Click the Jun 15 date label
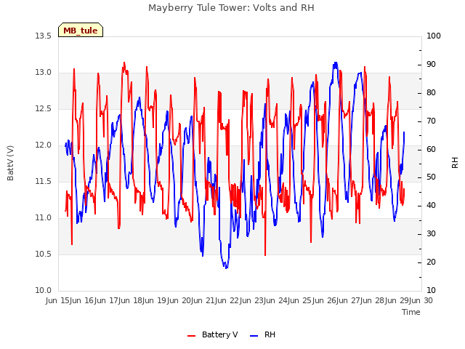 57,300
